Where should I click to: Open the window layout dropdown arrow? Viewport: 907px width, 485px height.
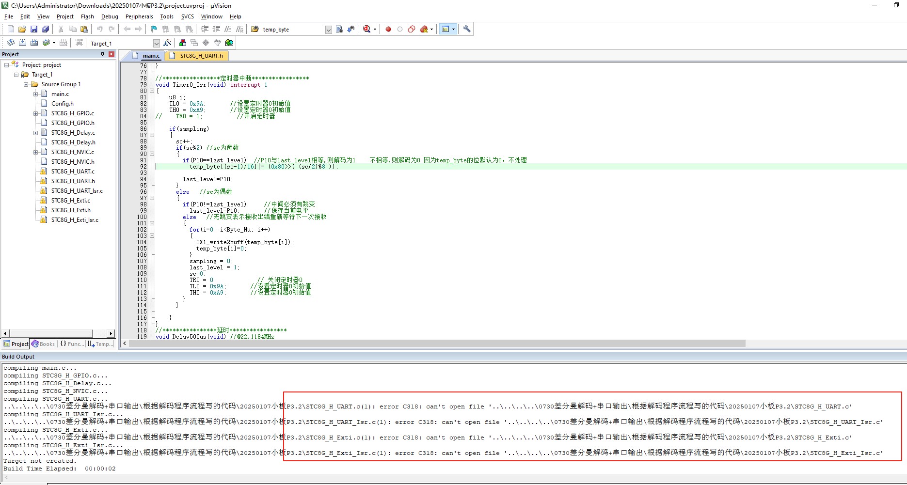tap(454, 29)
